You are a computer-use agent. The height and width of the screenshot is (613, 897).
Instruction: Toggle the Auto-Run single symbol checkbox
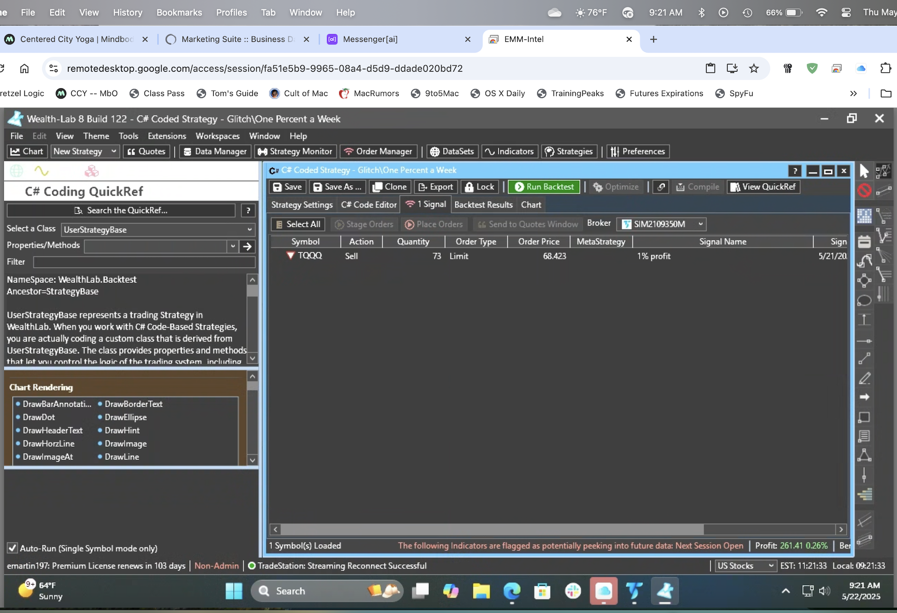[x=13, y=548]
